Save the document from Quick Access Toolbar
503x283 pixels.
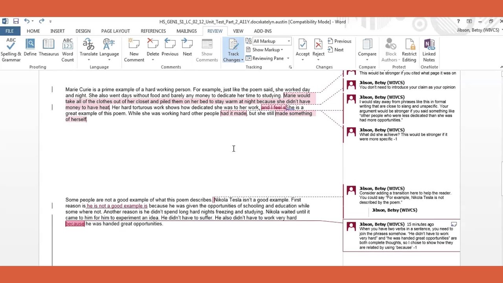(x=16, y=21)
